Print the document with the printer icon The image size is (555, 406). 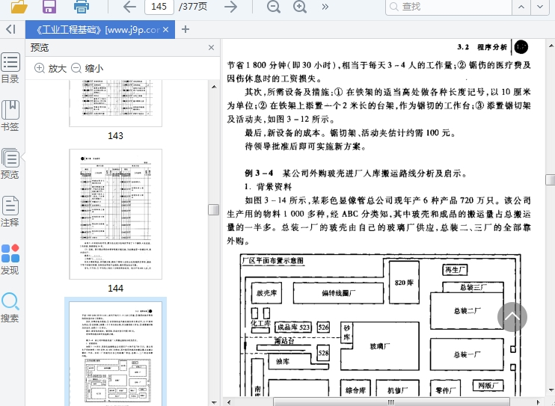click(82, 7)
